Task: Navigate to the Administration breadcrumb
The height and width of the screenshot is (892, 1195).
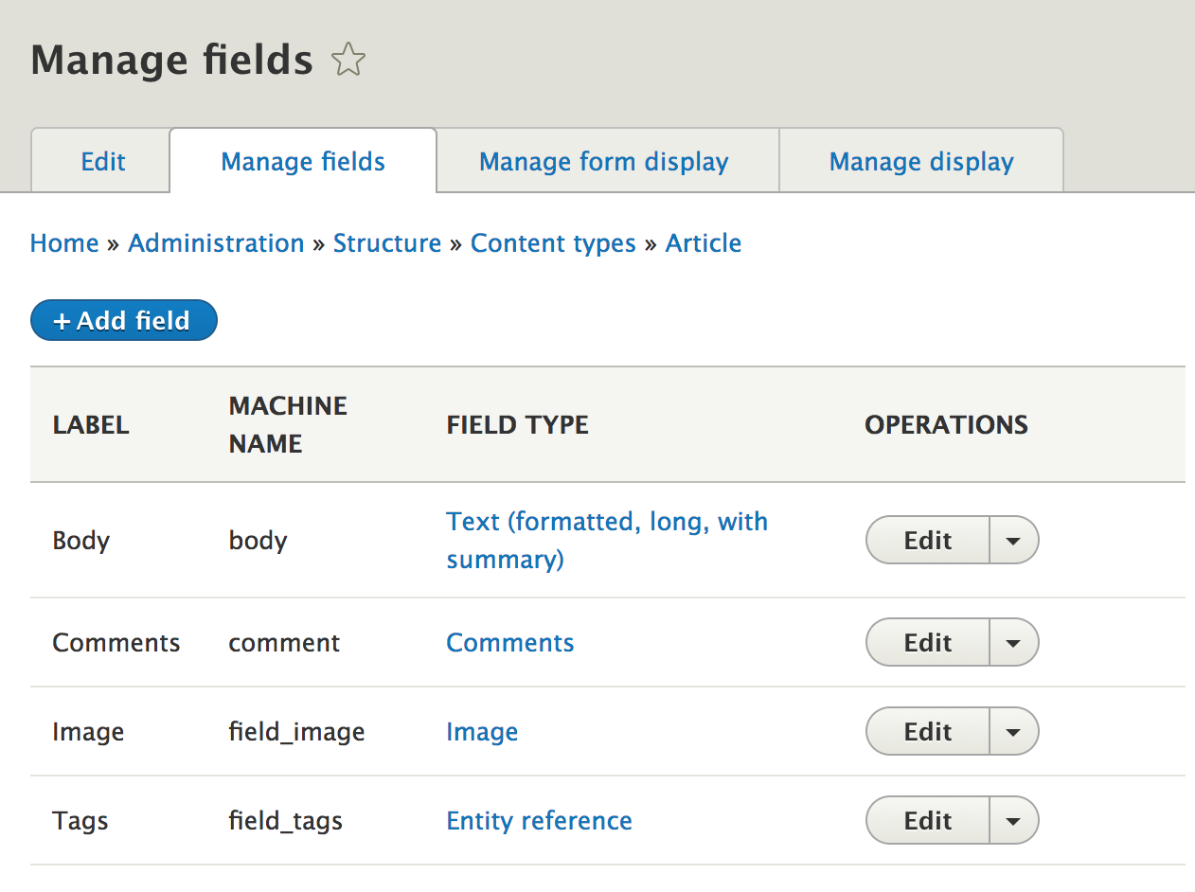Action: pyautogui.click(x=216, y=243)
